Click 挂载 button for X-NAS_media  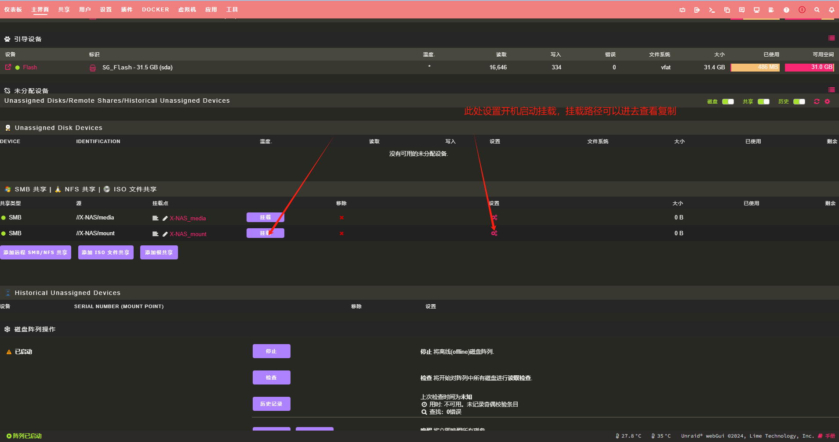pos(265,217)
